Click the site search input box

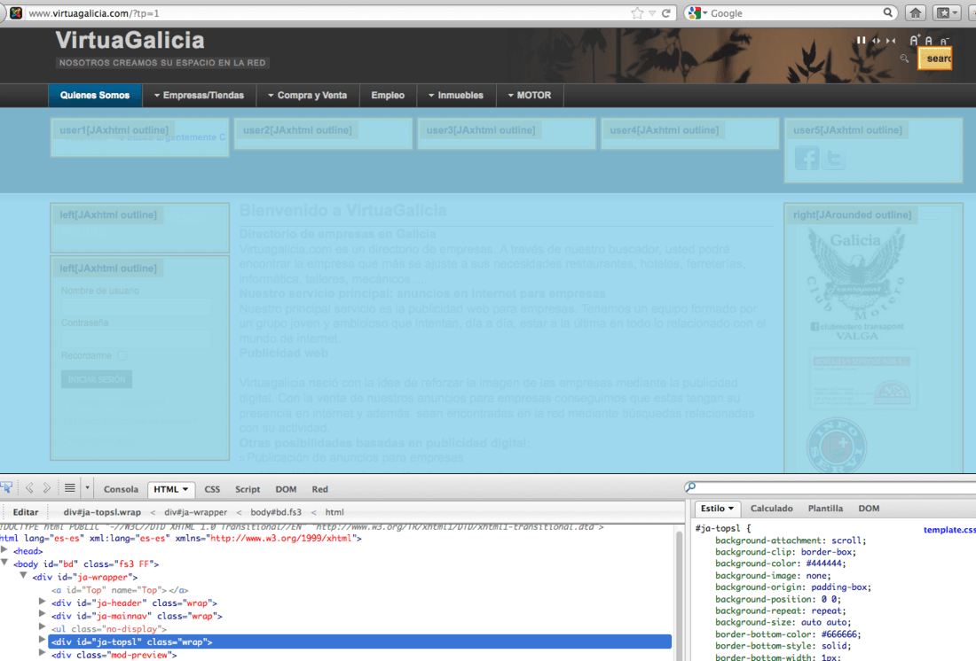click(x=935, y=58)
